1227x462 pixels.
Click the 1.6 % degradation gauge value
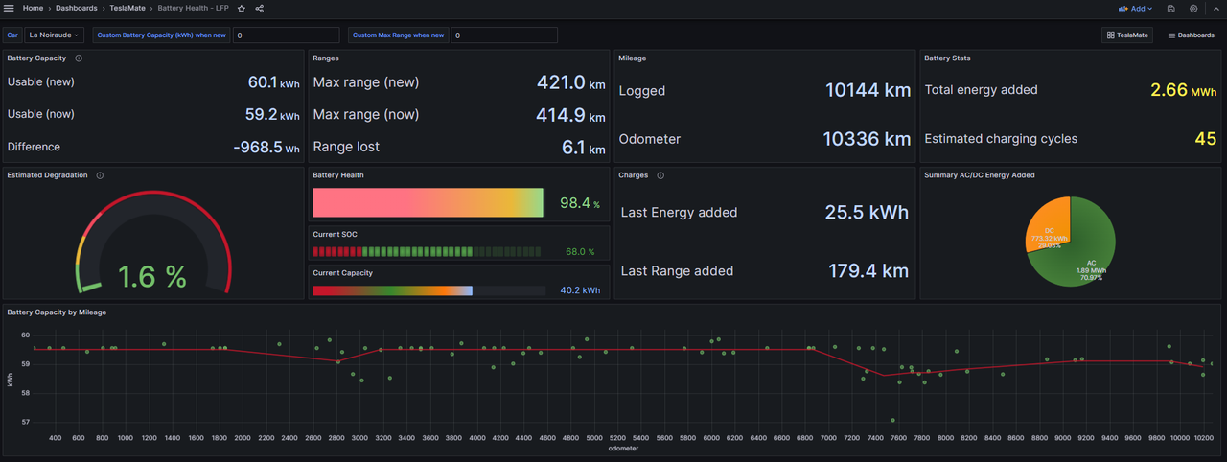pos(152,276)
